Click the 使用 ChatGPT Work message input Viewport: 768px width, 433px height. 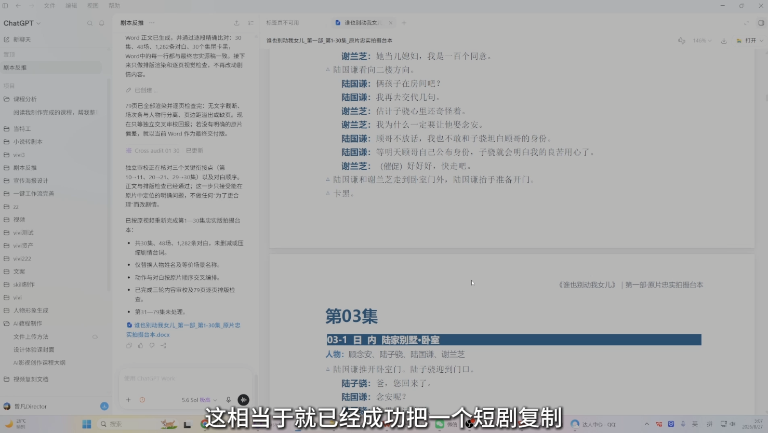(186, 378)
